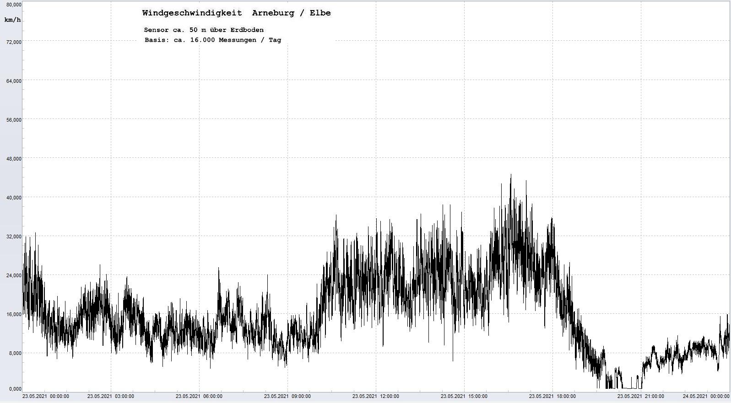Click the 'Basis: ca. 16.000 Messungen / Tag' line

(213, 40)
